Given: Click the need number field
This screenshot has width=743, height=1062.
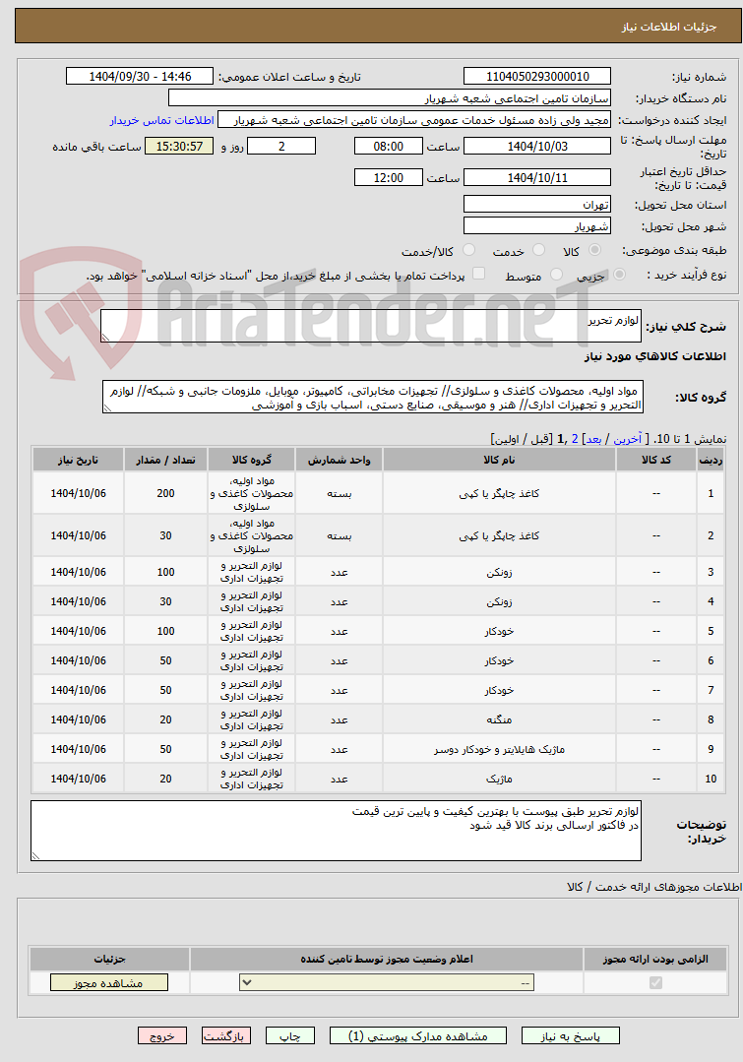Looking at the screenshot, I should 537,77.
